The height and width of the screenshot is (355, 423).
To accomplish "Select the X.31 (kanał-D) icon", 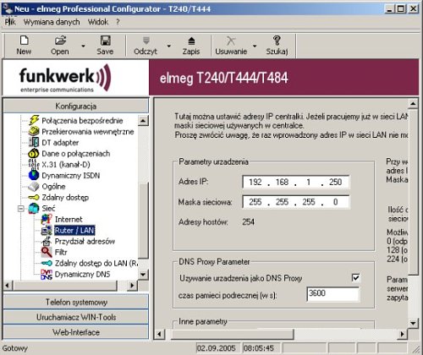I will click(34, 164).
